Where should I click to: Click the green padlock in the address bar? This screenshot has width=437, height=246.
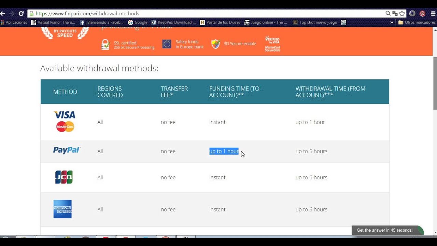[31, 14]
